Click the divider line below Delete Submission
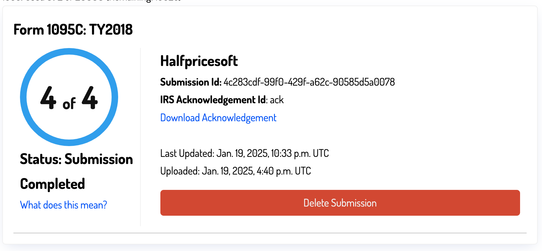542x251 pixels. click(271, 233)
